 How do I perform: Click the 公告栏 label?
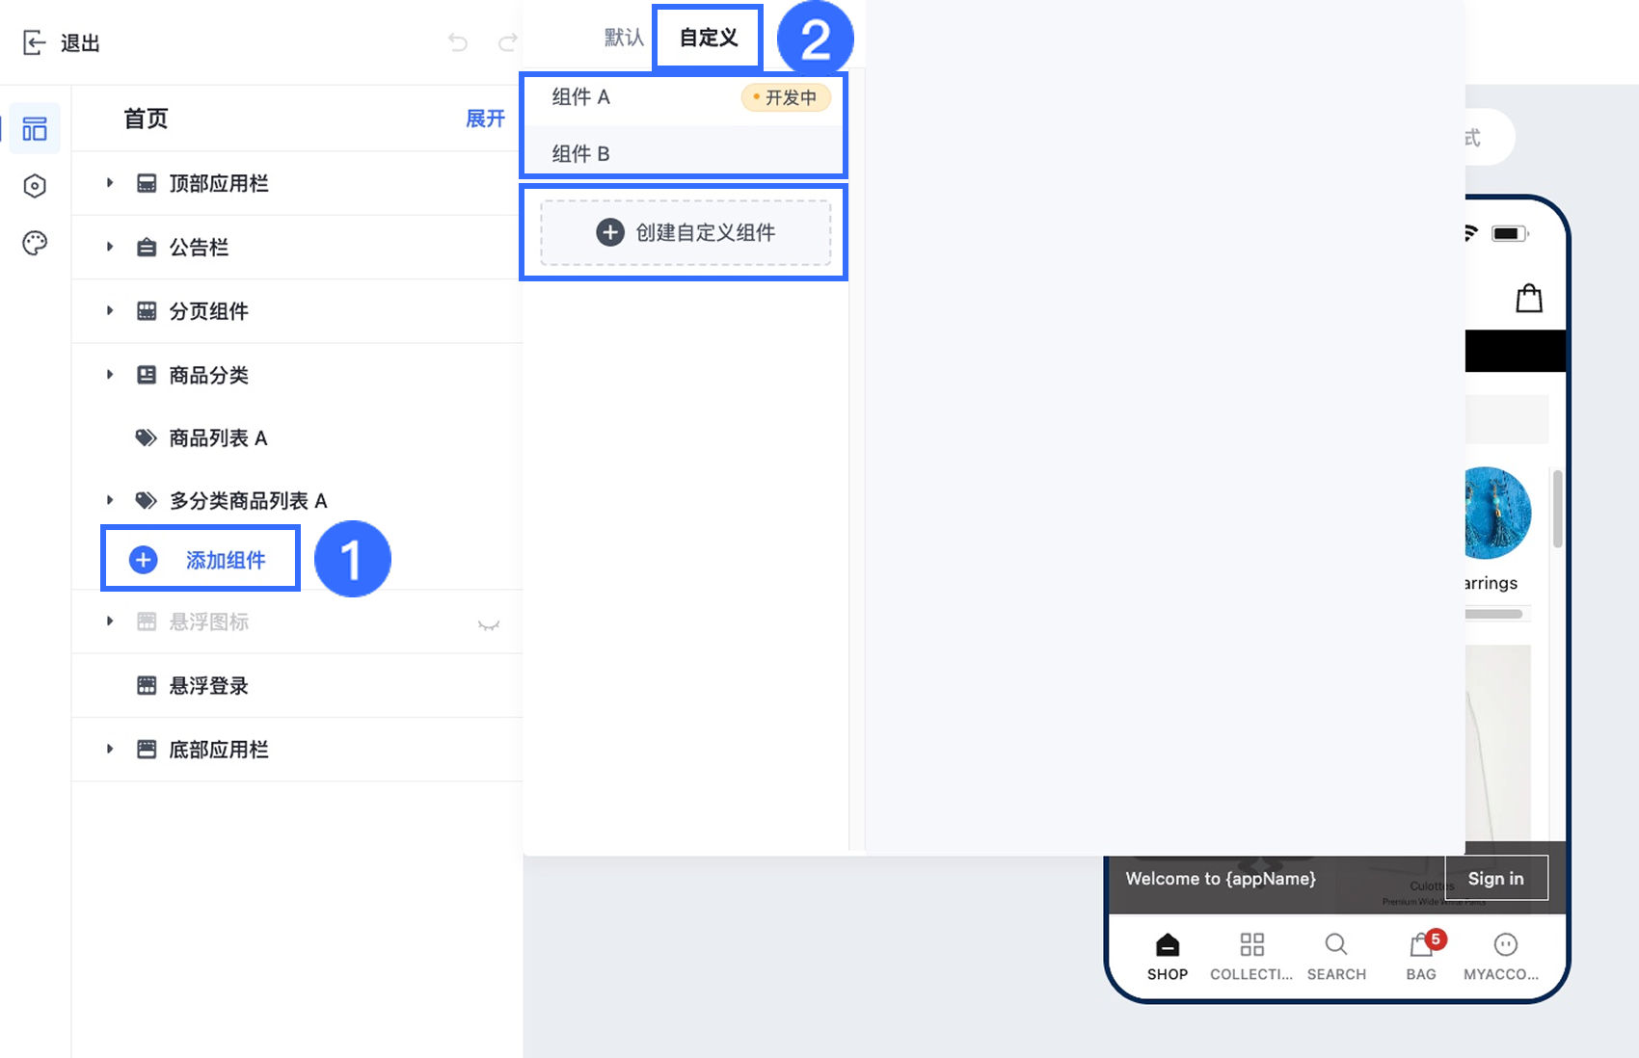(199, 248)
